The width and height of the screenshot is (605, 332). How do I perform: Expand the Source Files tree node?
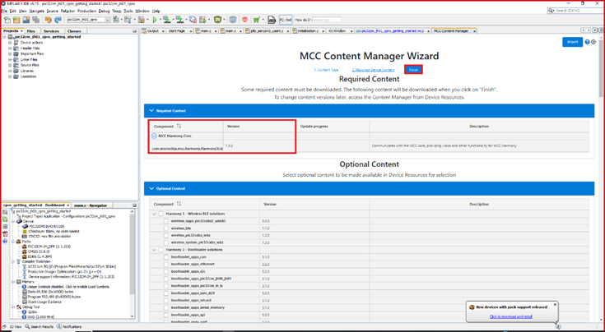click(11, 65)
